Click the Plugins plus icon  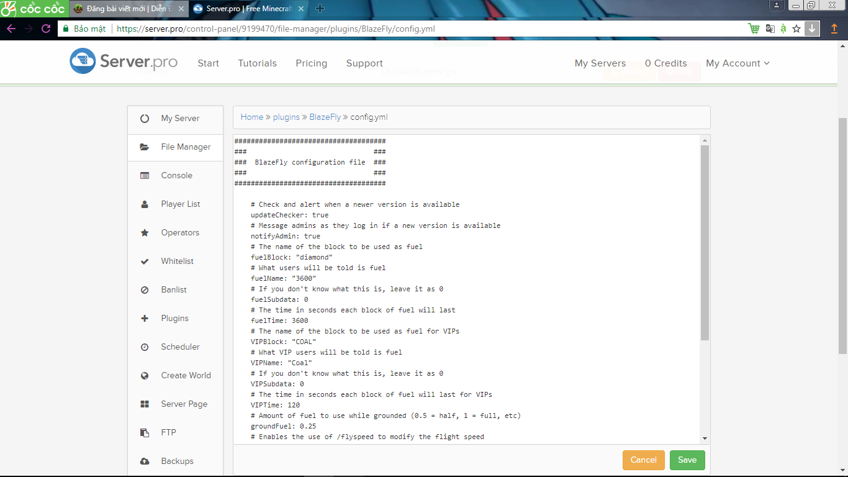pos(145,319)
